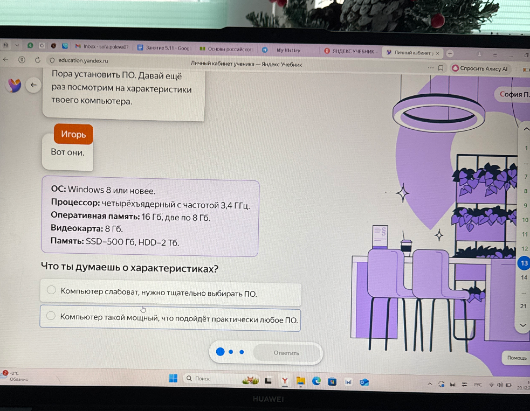Show hidden system tray icons chevron
Screen dimensions: 530x411
430,384
